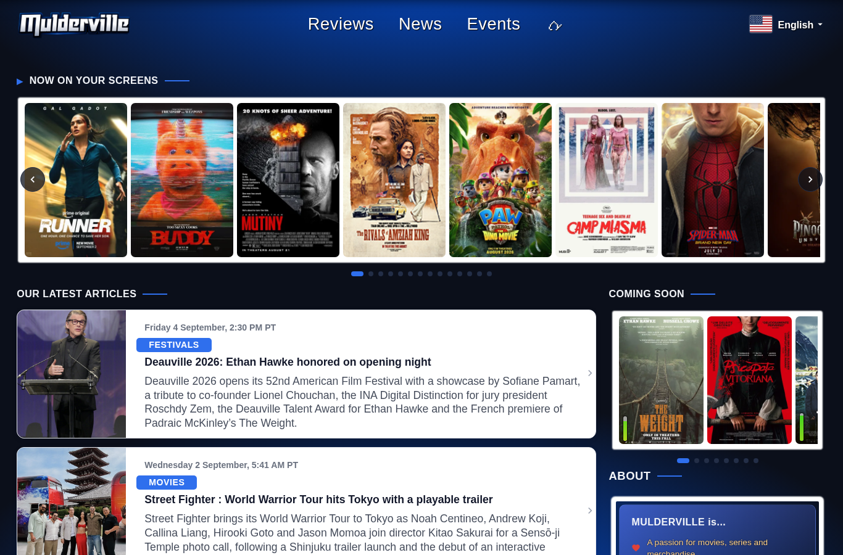Screen dimensions: 843x555
Task: Click the arrow on the Deauville 2026 article
Action: [590, 373]
